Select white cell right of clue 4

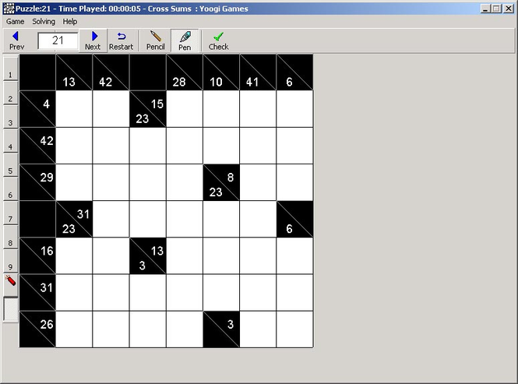coord(74,109)
